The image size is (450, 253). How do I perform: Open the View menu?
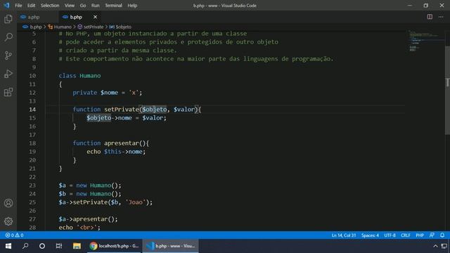[70, 6]
